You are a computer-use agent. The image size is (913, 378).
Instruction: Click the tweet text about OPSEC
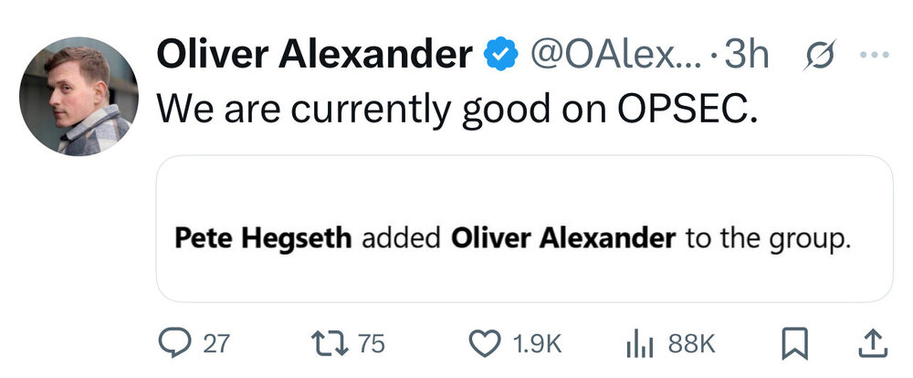coord(457,109)
